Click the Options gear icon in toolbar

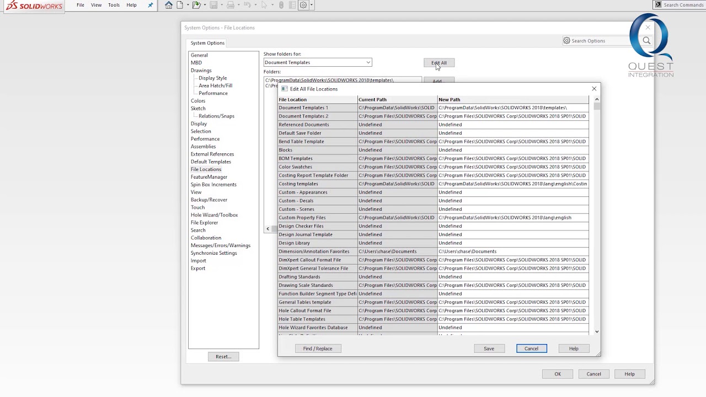point(303,5)
